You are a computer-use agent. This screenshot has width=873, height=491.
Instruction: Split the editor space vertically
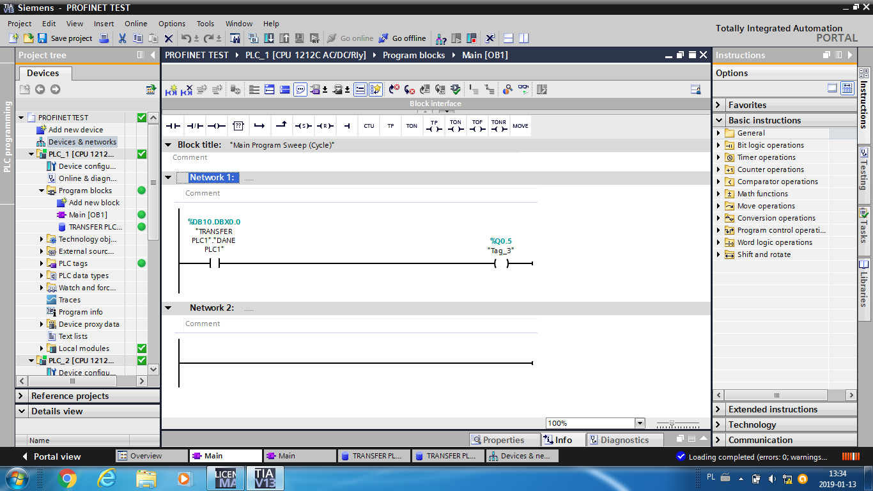tap(524, 38)
